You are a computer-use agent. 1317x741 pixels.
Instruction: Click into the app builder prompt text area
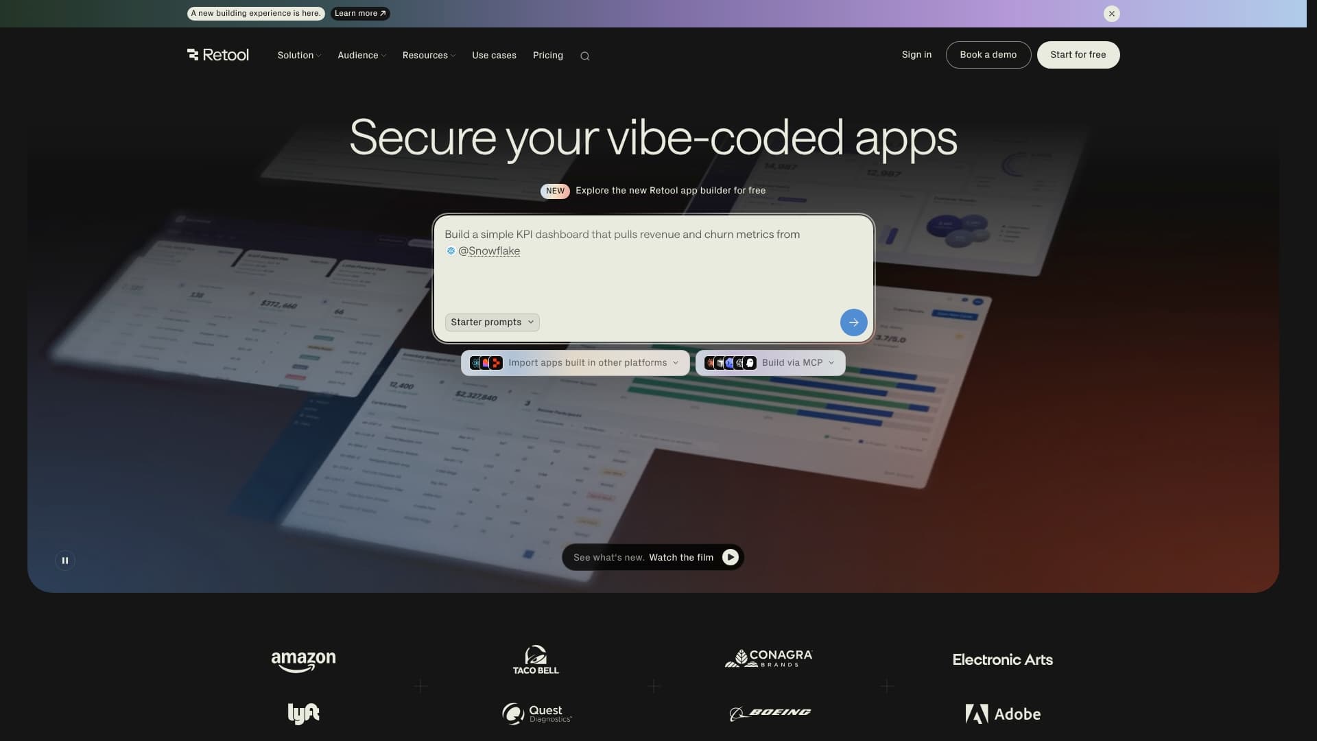653,279
